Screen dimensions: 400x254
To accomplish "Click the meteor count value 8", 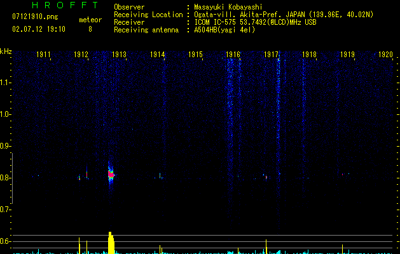I will click(x=90, y=29).
